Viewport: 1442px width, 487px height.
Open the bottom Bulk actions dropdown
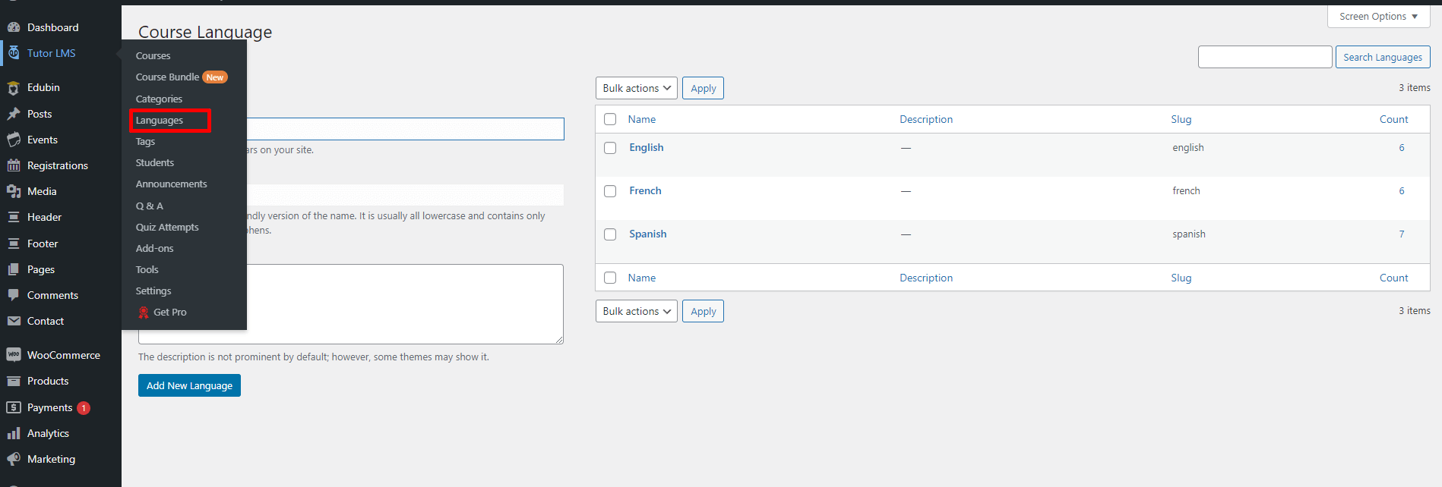coord(636,311)
